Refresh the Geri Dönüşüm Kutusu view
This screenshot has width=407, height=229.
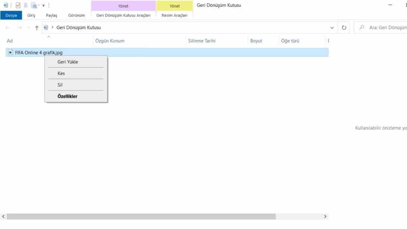click(344, 27)
